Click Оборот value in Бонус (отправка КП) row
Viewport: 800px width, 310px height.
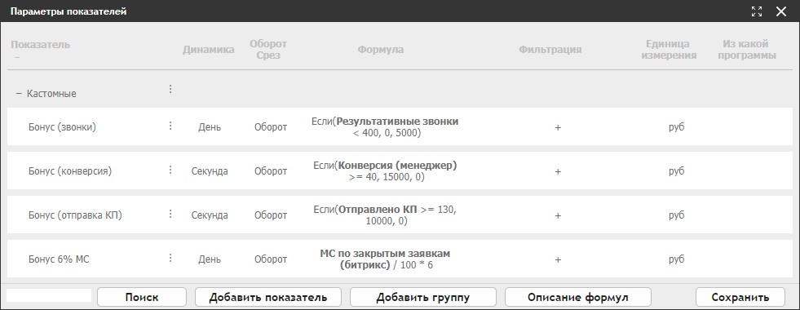[271, 215]
